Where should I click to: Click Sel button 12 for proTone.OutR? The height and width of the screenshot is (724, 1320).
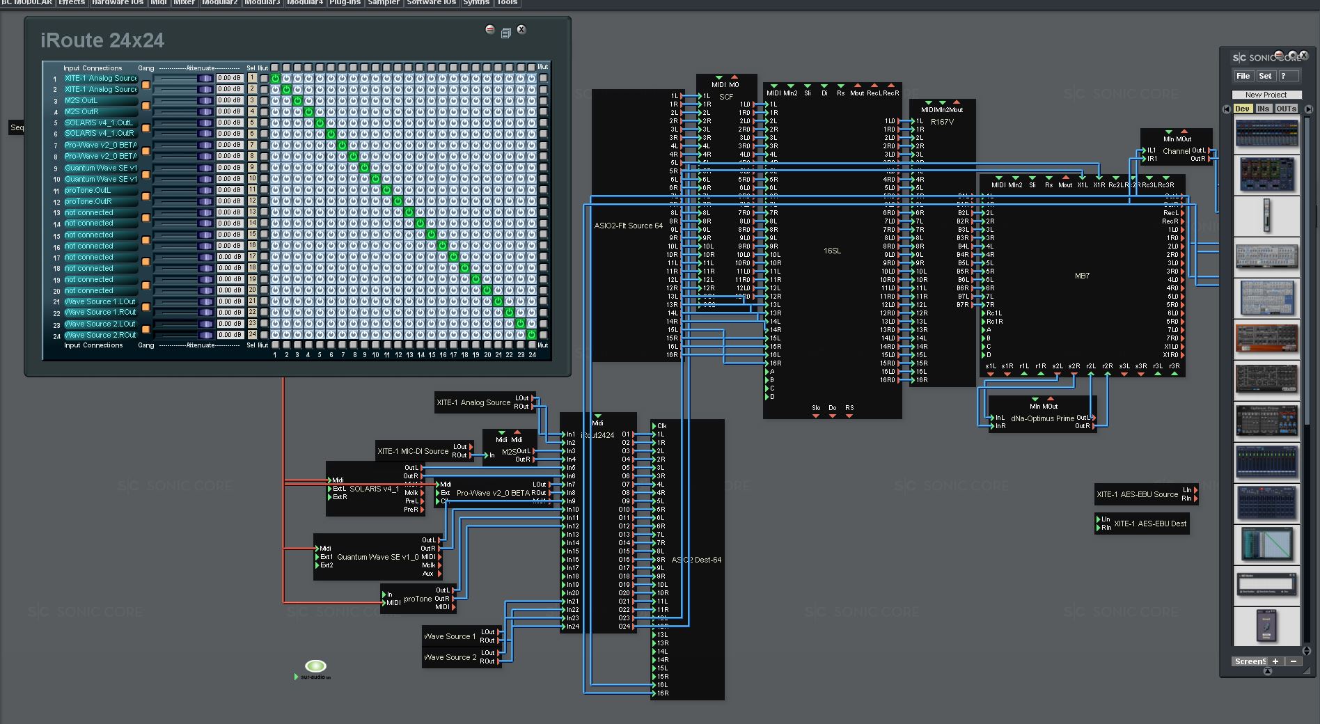coord(252,200)
